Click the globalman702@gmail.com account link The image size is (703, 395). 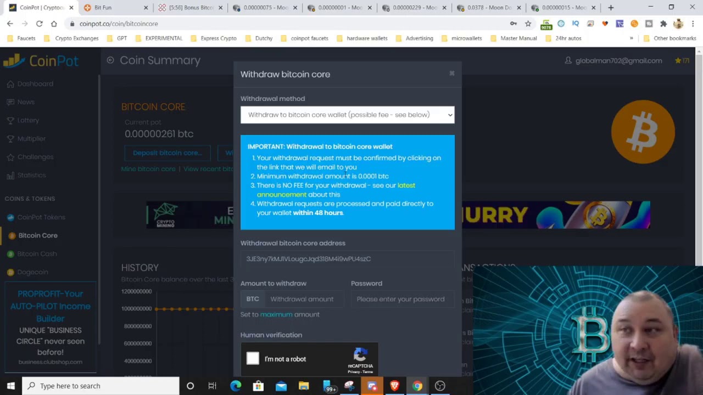point(613,61)
